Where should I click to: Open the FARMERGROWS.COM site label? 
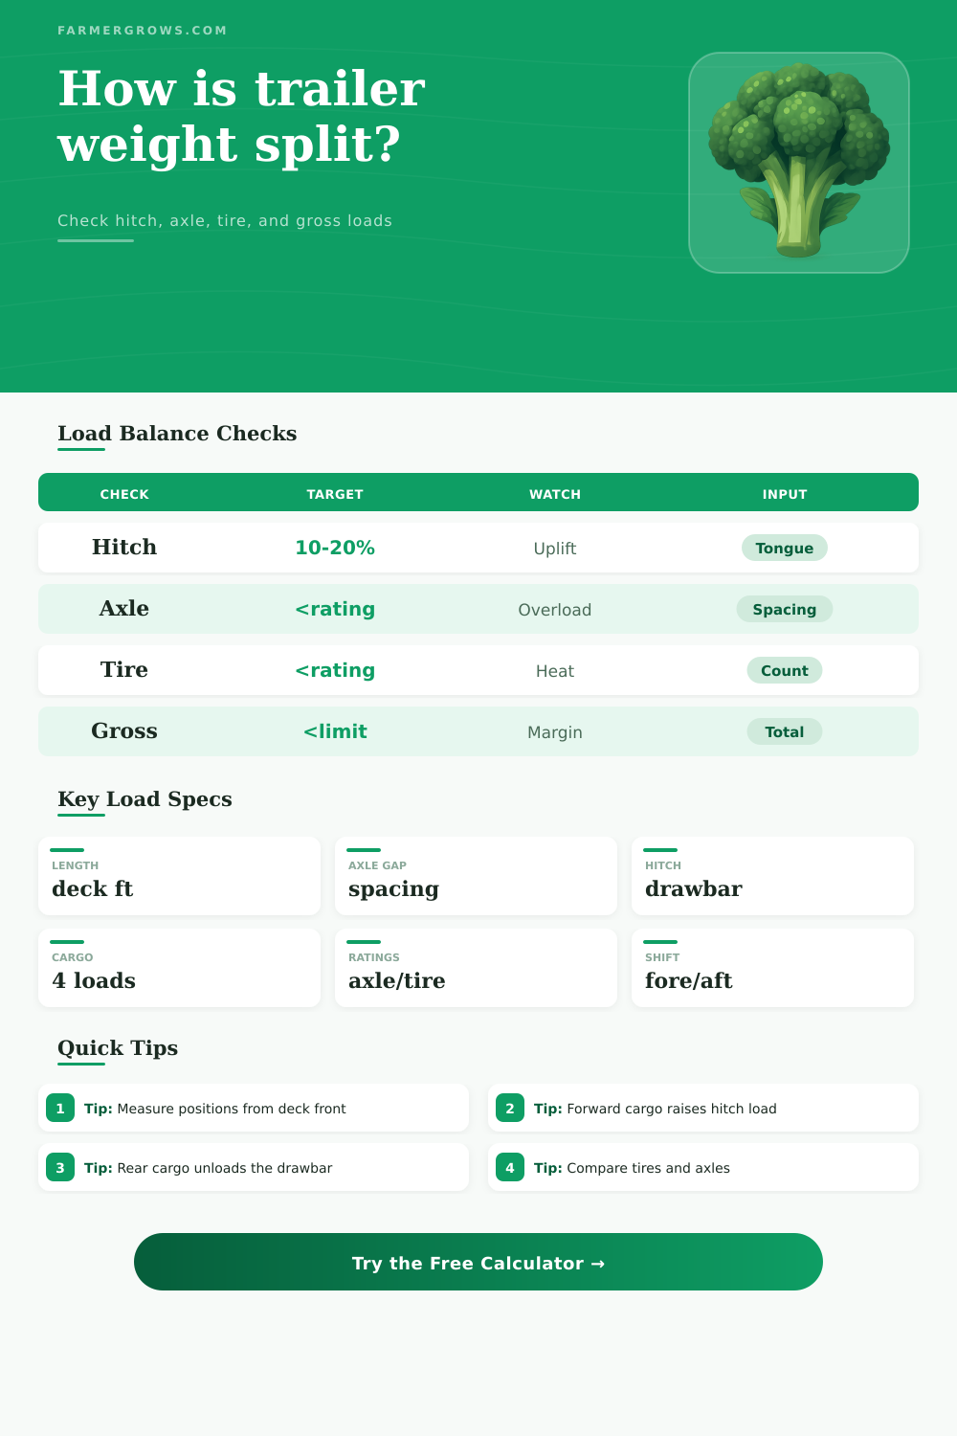coord(143,31)
